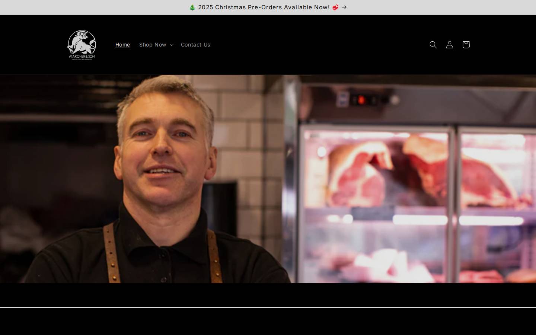Open the shopping cart icon
536x335 pixels.
click(x=466, y=45)
